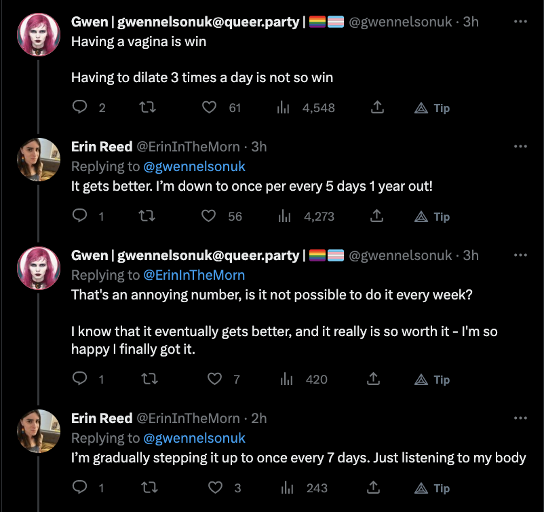Reply to Gwen's "annoying number" tweet
544x512 pixels.
(80, 380)
